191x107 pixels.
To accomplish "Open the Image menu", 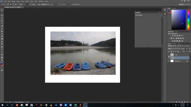I will pyautogui.click(x=13, y=1).
